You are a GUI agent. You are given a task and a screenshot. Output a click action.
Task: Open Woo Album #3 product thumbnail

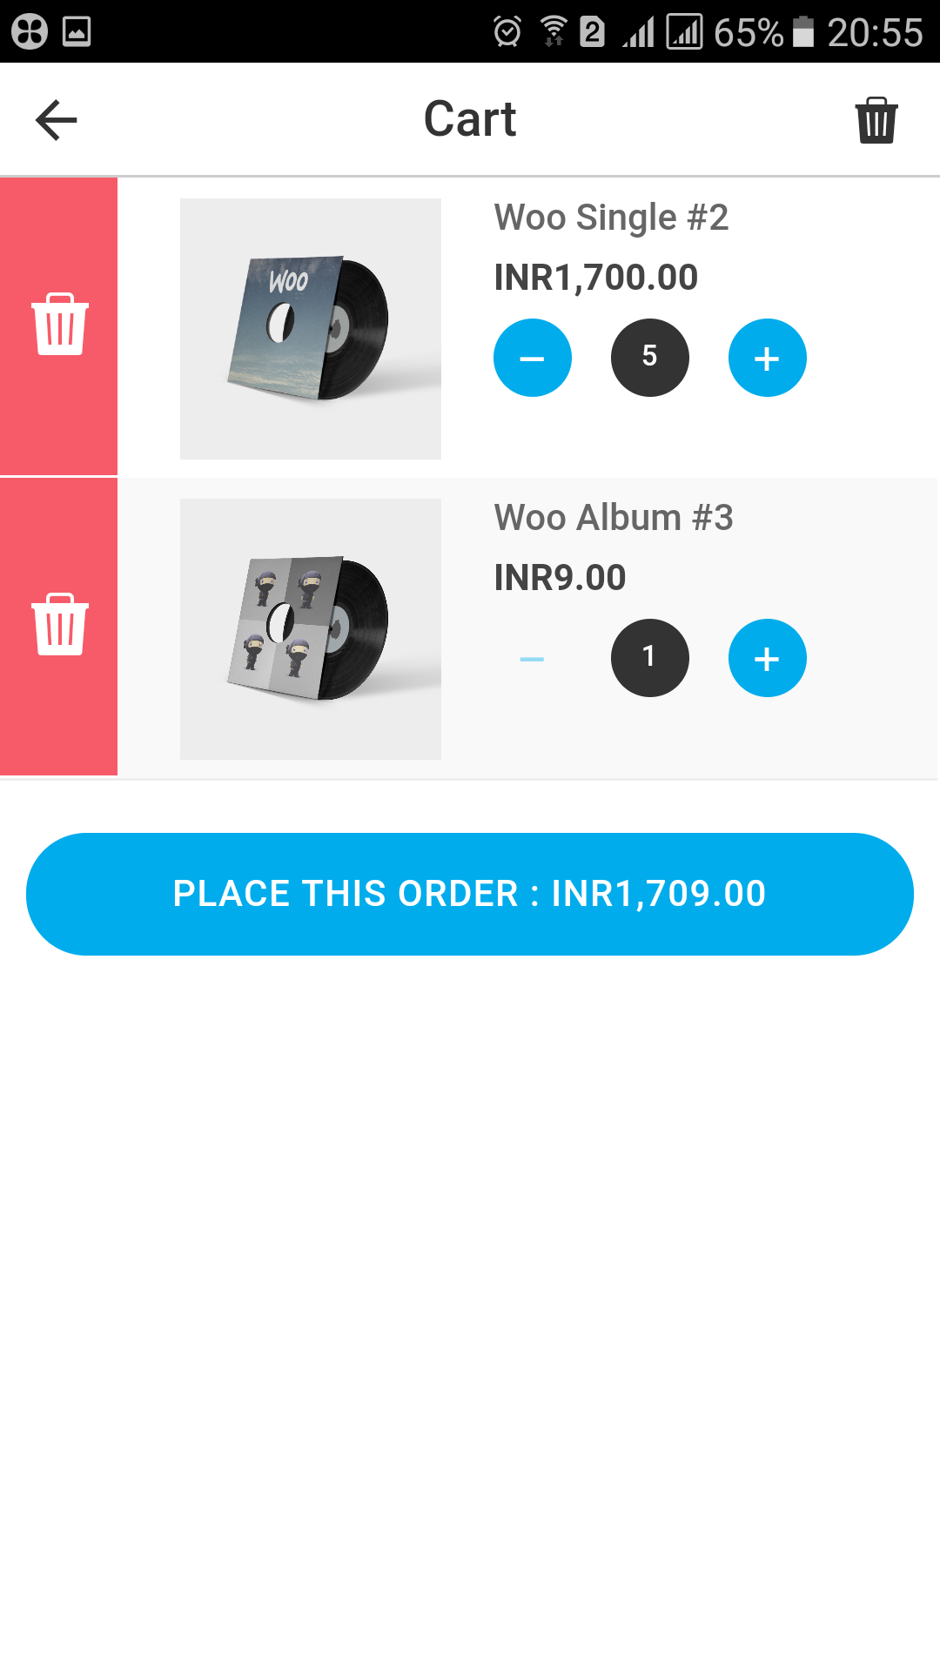311,629
